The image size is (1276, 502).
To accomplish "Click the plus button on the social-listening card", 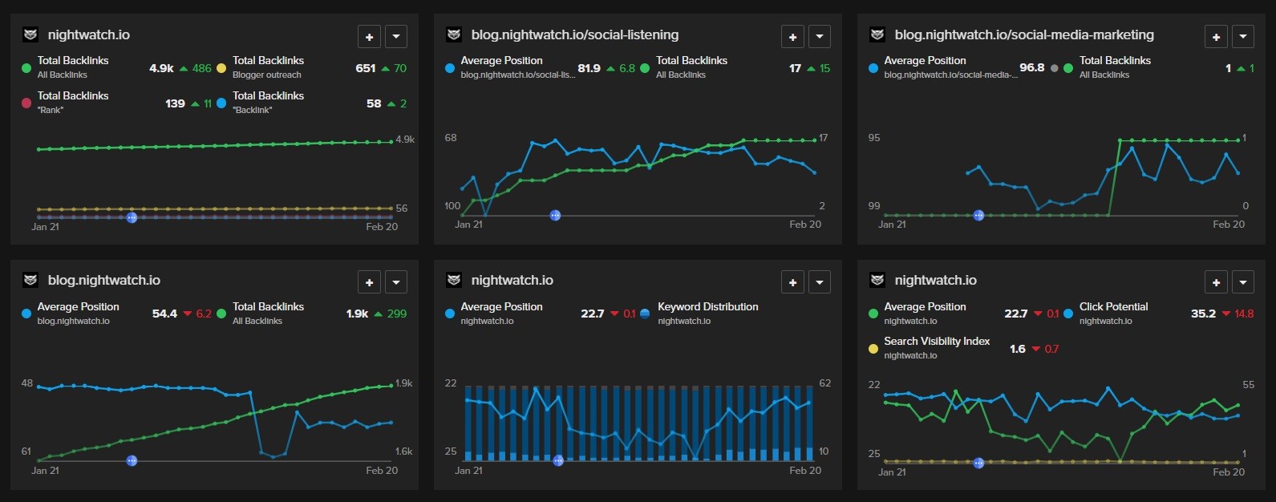I will (792, 37).
